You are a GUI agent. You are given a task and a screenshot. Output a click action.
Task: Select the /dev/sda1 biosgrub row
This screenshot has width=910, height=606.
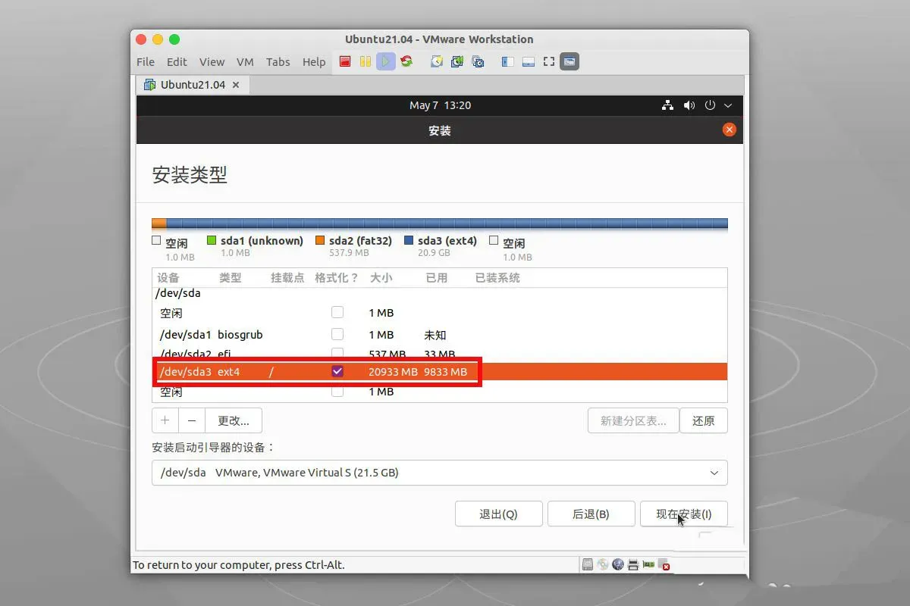440,334
